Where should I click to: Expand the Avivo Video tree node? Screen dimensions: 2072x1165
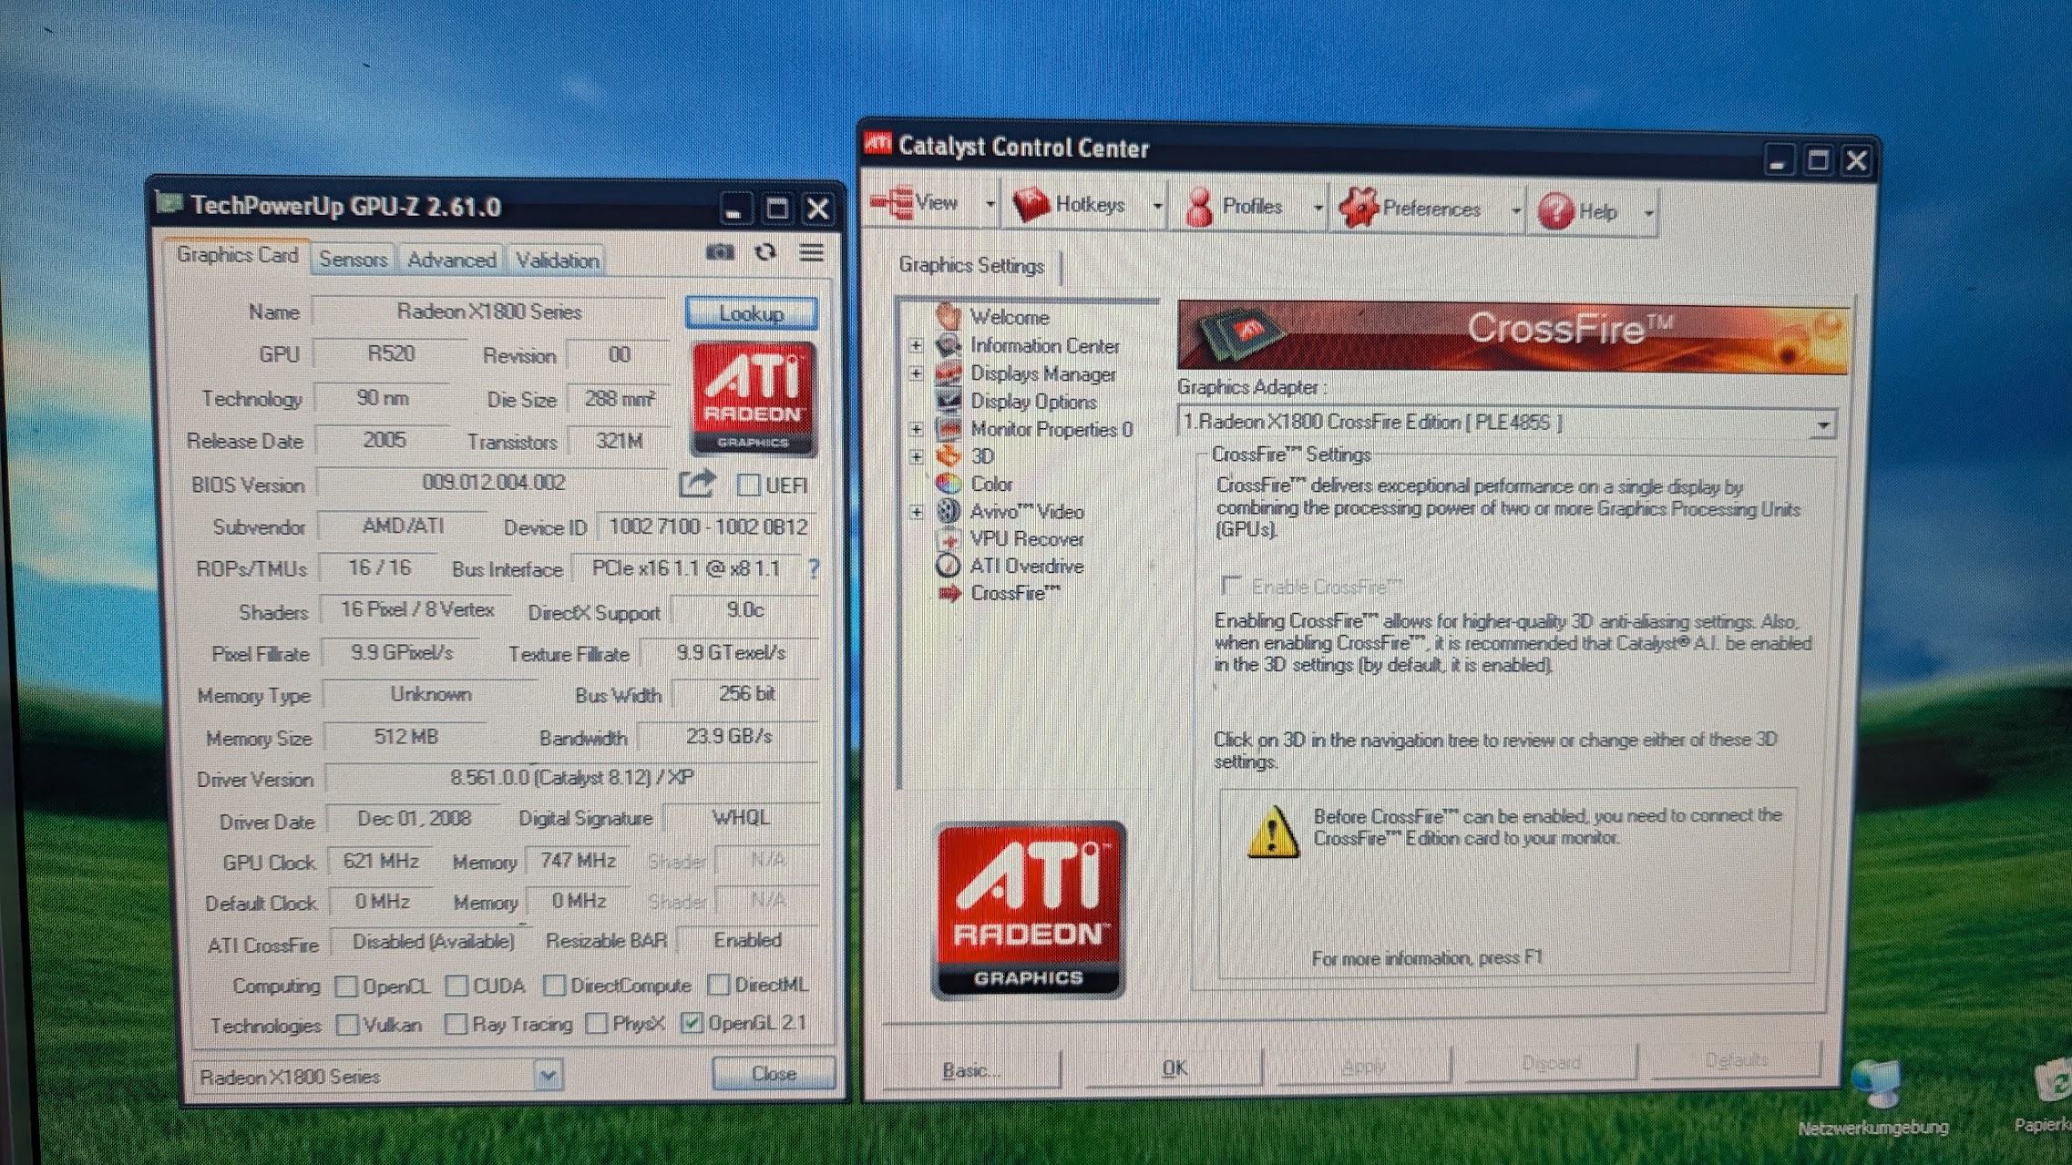tap(916, 512)
